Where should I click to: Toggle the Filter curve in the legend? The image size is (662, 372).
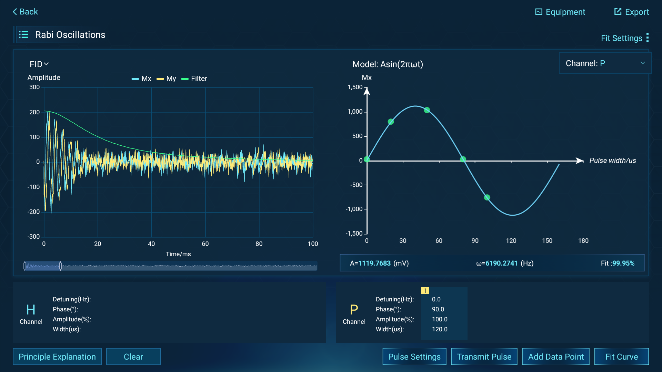(x=194, y=79)
